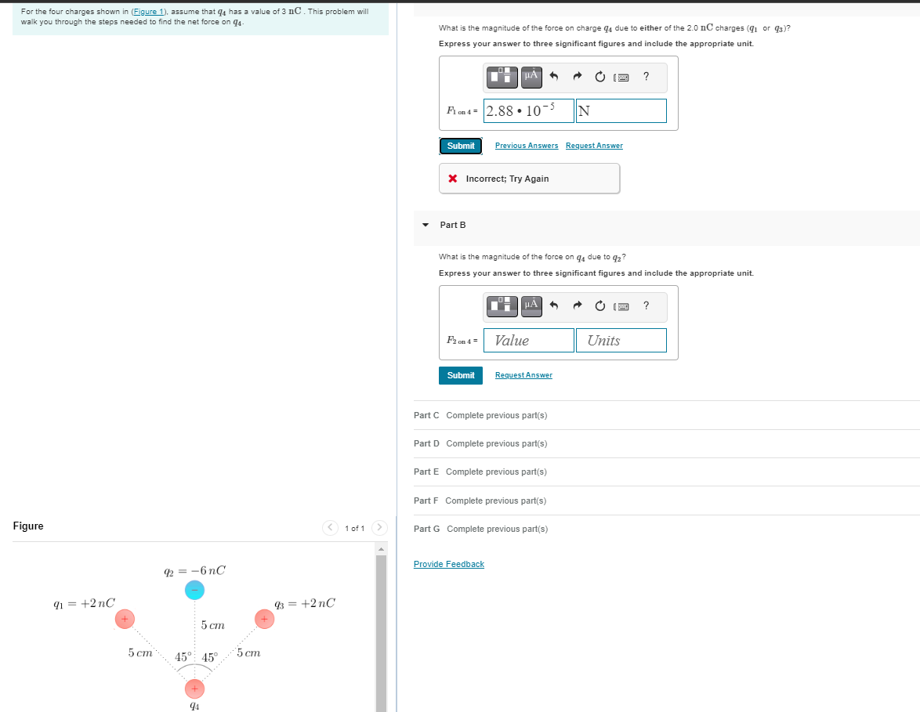Click the Part G row
Viewport: 920px width, 712px height.
point(667,529)
